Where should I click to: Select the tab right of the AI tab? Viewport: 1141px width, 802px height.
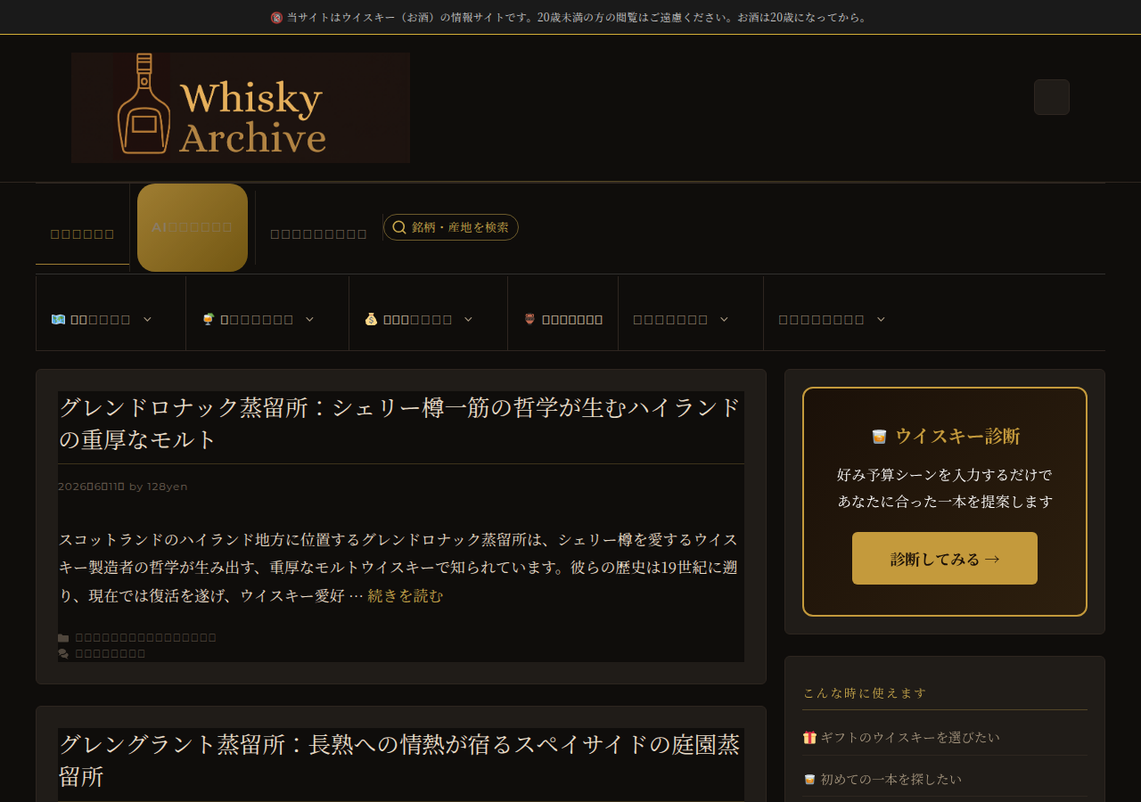[319, 234]
